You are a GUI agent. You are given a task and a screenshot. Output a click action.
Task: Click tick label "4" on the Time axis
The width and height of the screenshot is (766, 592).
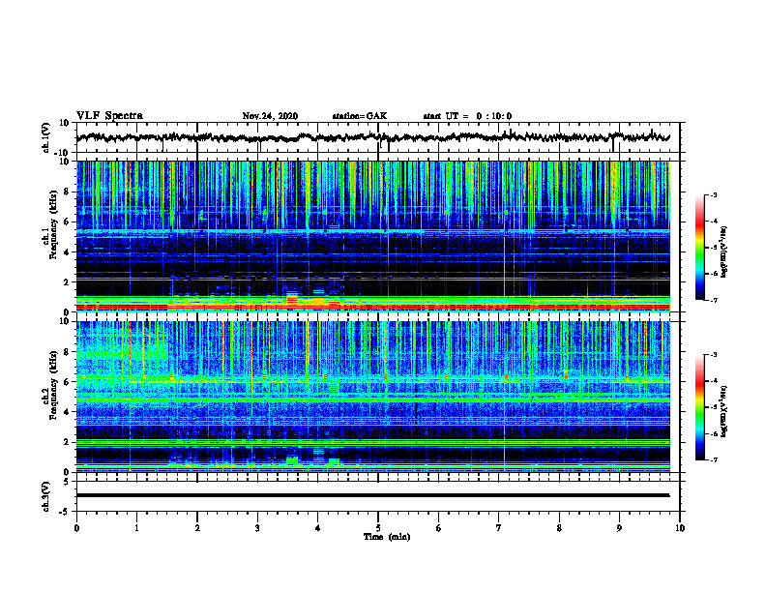click(317, 528)
